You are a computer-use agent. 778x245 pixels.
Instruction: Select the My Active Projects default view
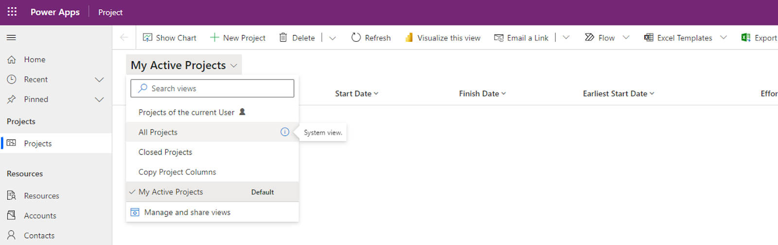pos(212,192)
